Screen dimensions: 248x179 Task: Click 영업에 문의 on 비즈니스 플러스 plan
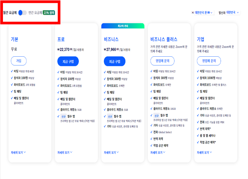point(162,61)
